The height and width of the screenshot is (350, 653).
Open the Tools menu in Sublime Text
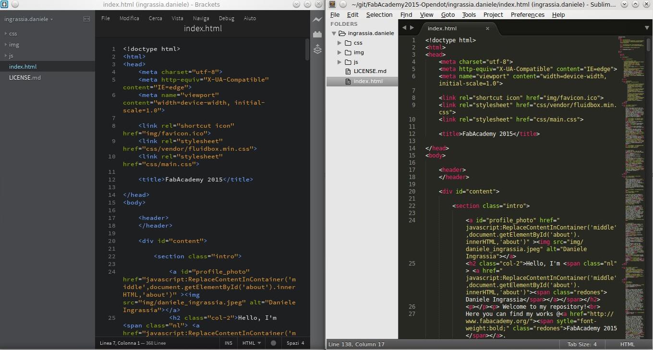pyautogui.click(x=469, y=15)
